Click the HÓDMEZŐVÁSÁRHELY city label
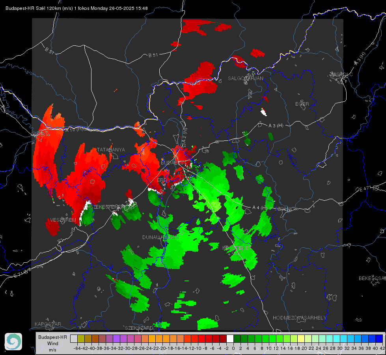This screenshot has width=386, height=355. (299, 318)
